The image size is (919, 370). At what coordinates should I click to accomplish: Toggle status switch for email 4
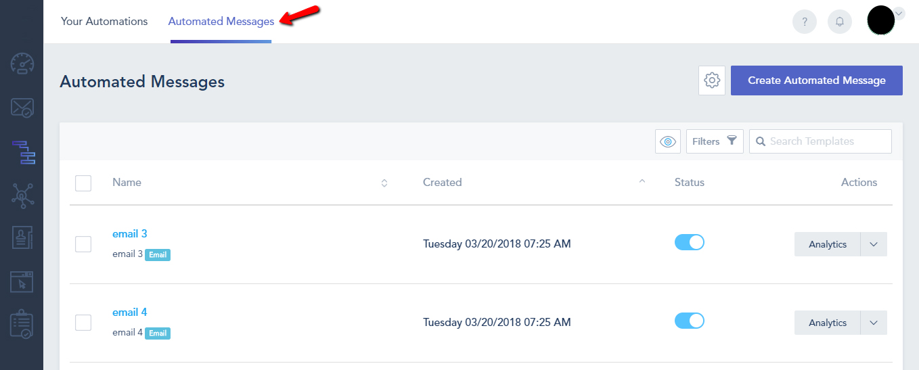pyautogui.click(x=689, y=321)
